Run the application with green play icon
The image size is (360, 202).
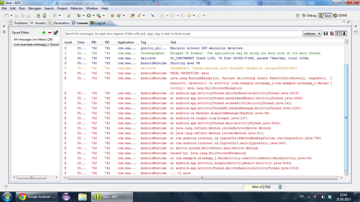pyautogui.click(x=89, y=16)
